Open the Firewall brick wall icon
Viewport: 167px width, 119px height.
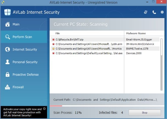8,87
